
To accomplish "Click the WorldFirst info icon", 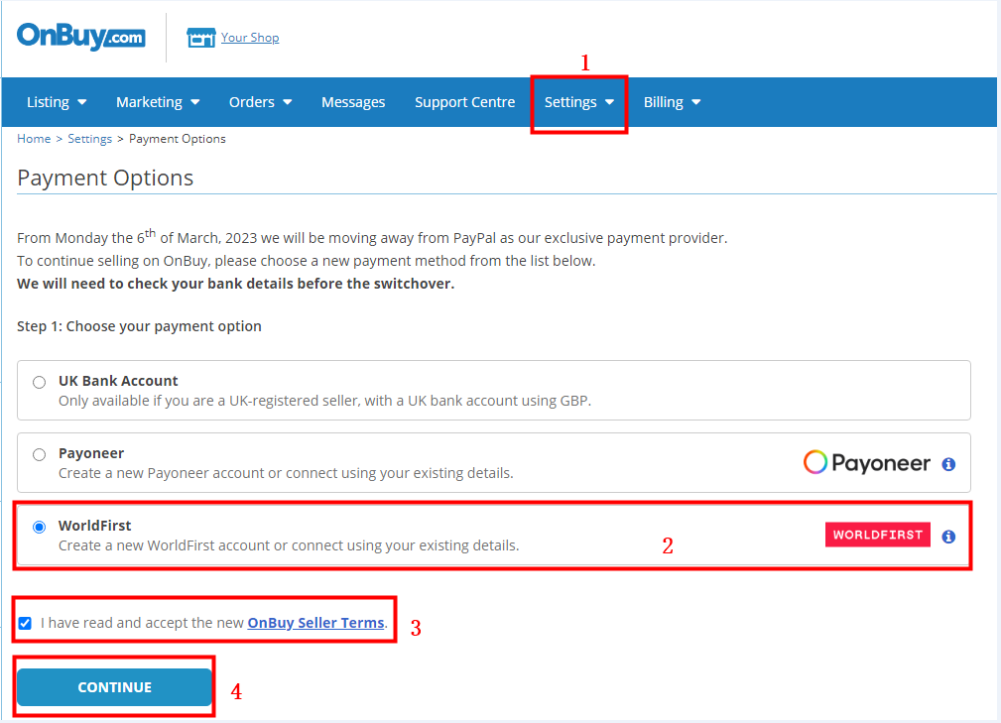I will [948, 536].
